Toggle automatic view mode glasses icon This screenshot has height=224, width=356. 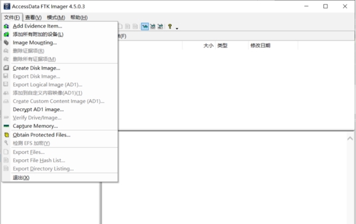pos(145,27)
